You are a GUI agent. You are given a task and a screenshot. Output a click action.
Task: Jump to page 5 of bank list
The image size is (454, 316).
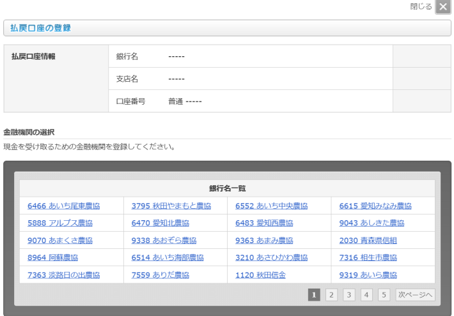pyautogui.click(x=384, y=294)
